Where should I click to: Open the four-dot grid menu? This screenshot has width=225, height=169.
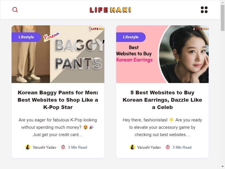[204, 10]
